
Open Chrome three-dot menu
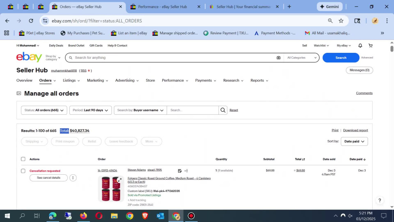387,21
